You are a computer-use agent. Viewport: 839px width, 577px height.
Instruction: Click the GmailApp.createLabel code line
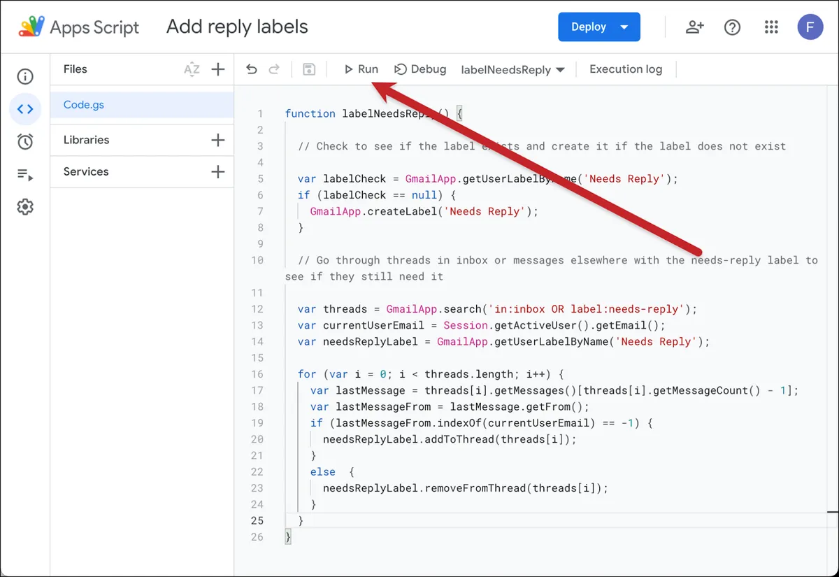click(x=424, y=211)
